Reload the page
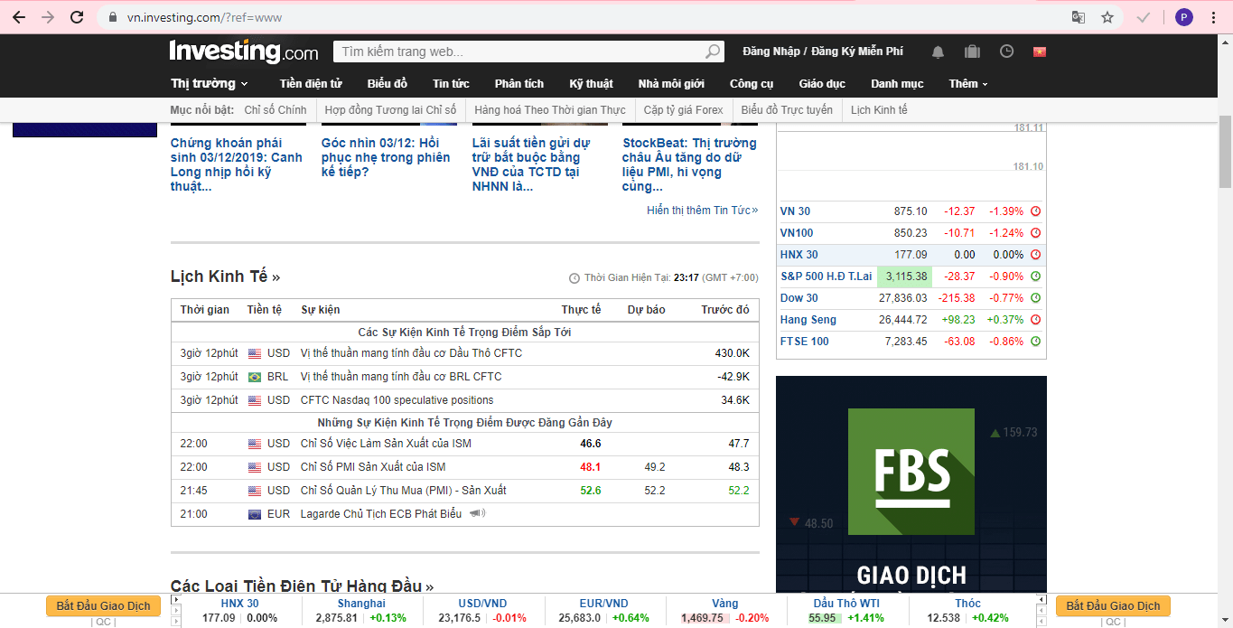Image resolution: width=1233 pixels, height=628 pixels. pos(77,17)
